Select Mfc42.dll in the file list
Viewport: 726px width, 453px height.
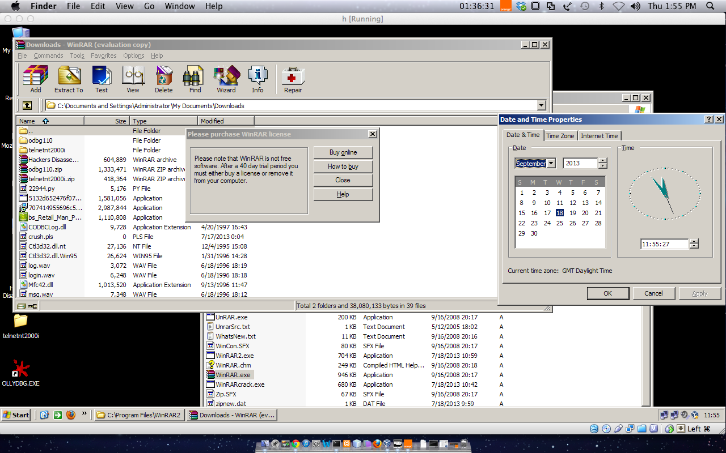41,285
